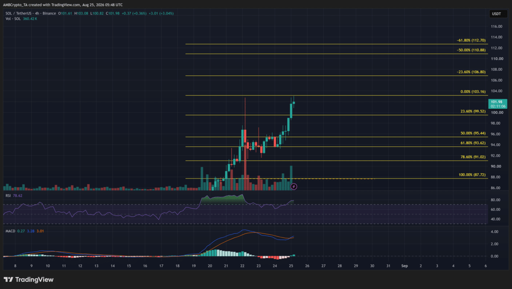Viewport: 512px width, 289px height.
Task: Select the MACD indicator label
Action: coord(9,232)
